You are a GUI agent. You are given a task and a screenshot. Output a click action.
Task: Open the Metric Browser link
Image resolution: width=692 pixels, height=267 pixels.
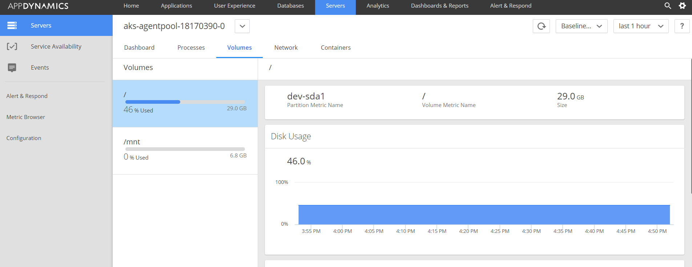point(26,117)
